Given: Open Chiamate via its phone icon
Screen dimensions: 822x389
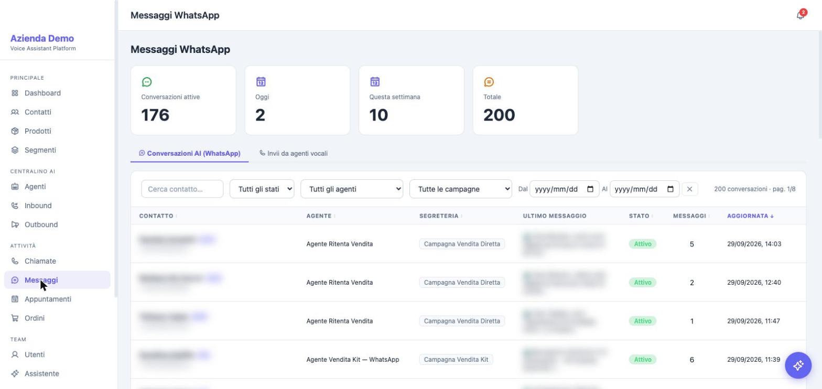Looking at the screenshot, I should (x=15, y=261).
